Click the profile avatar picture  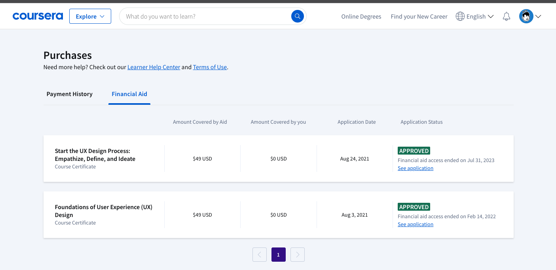[x=526, y=16]
